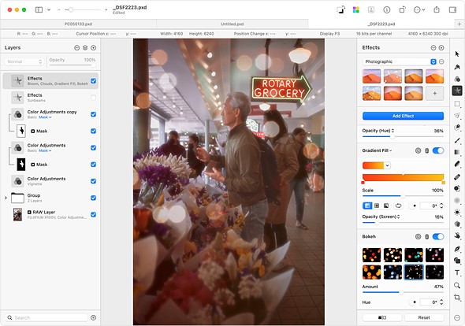Open the Normal blend mode dropdown

(24, 61)
